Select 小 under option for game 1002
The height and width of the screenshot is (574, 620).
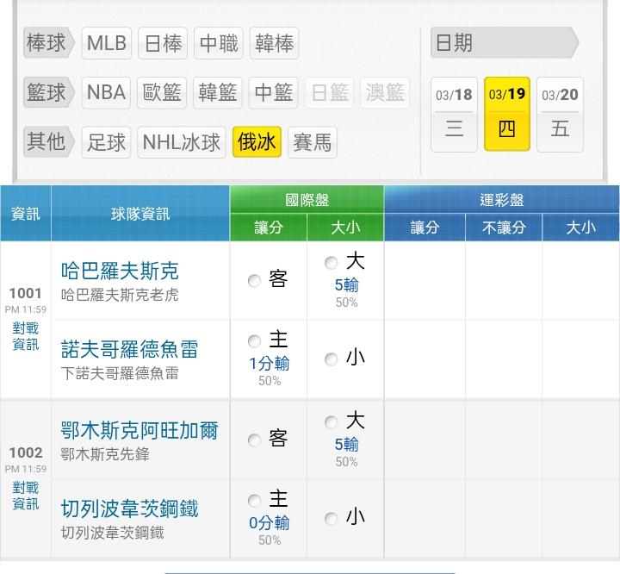point(332,519)
